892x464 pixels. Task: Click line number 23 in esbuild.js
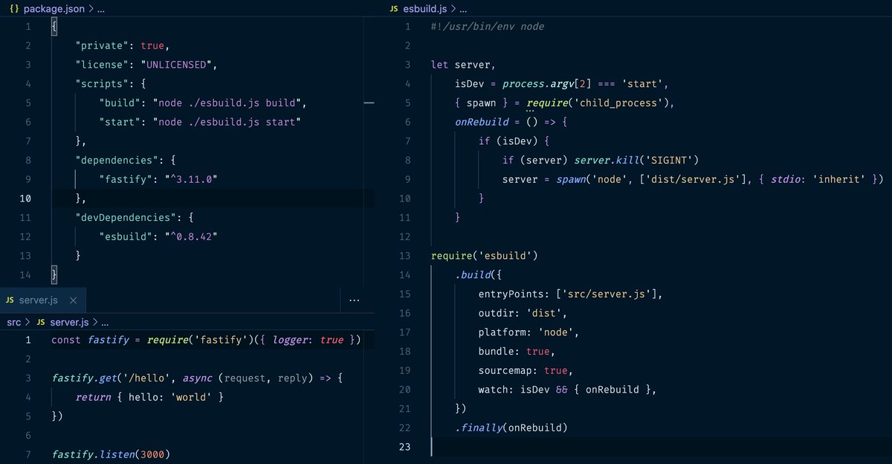pos(404,446)
